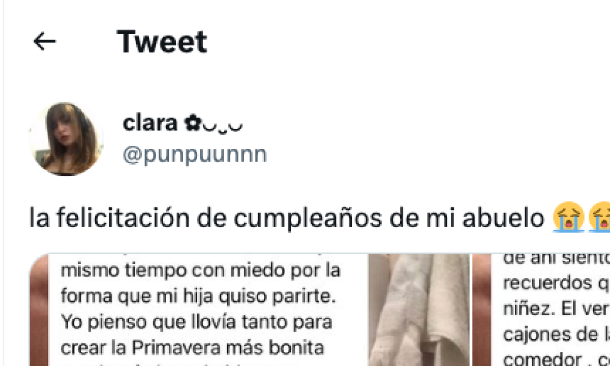
Task: Open the left attached message image
Action: 250,310
